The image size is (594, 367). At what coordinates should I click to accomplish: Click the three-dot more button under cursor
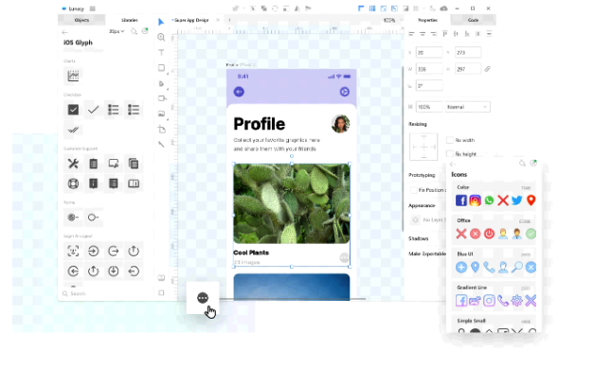(x=203, y=298)
